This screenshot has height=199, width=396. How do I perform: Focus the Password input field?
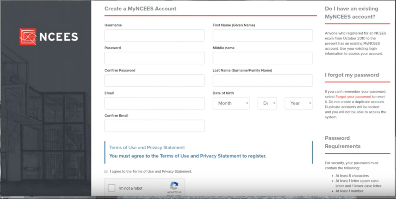tap(154, 58)
